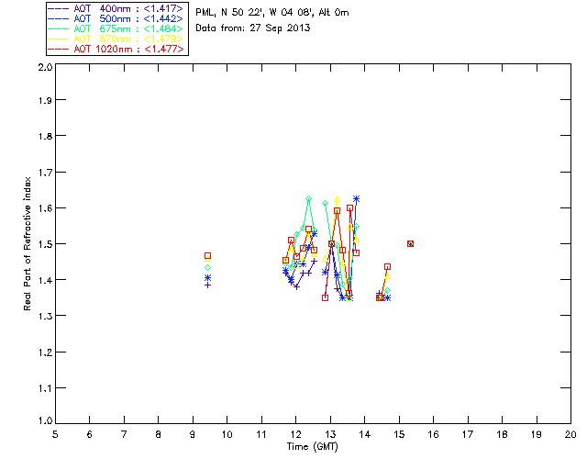Select the station title line beginning 'PML, N 50 22''
The image size is (587, 470).
click(x=272, y=13)
